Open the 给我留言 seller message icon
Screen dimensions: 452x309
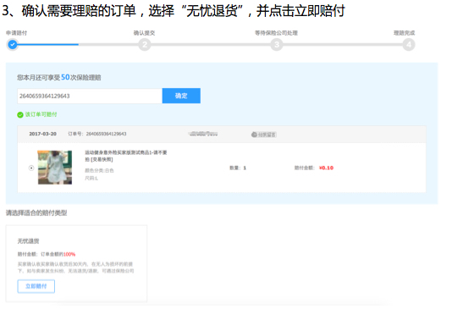coord(264,135)
